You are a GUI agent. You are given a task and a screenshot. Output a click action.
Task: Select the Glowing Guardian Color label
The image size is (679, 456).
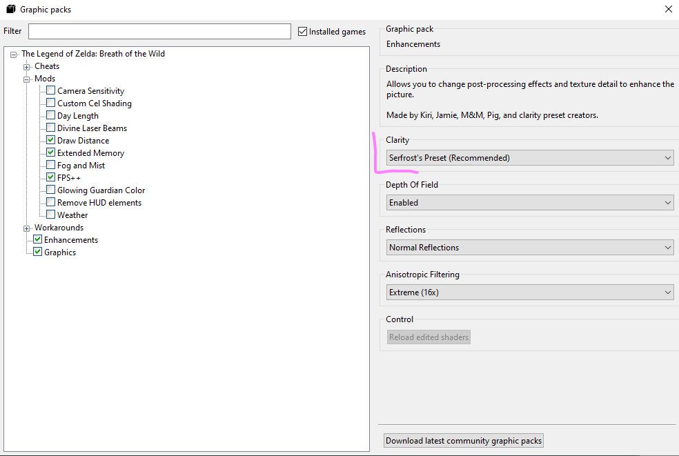[x=101, y=190]
